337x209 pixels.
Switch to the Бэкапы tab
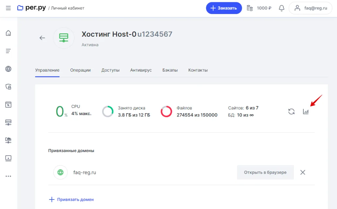click(x=170, y=70)
